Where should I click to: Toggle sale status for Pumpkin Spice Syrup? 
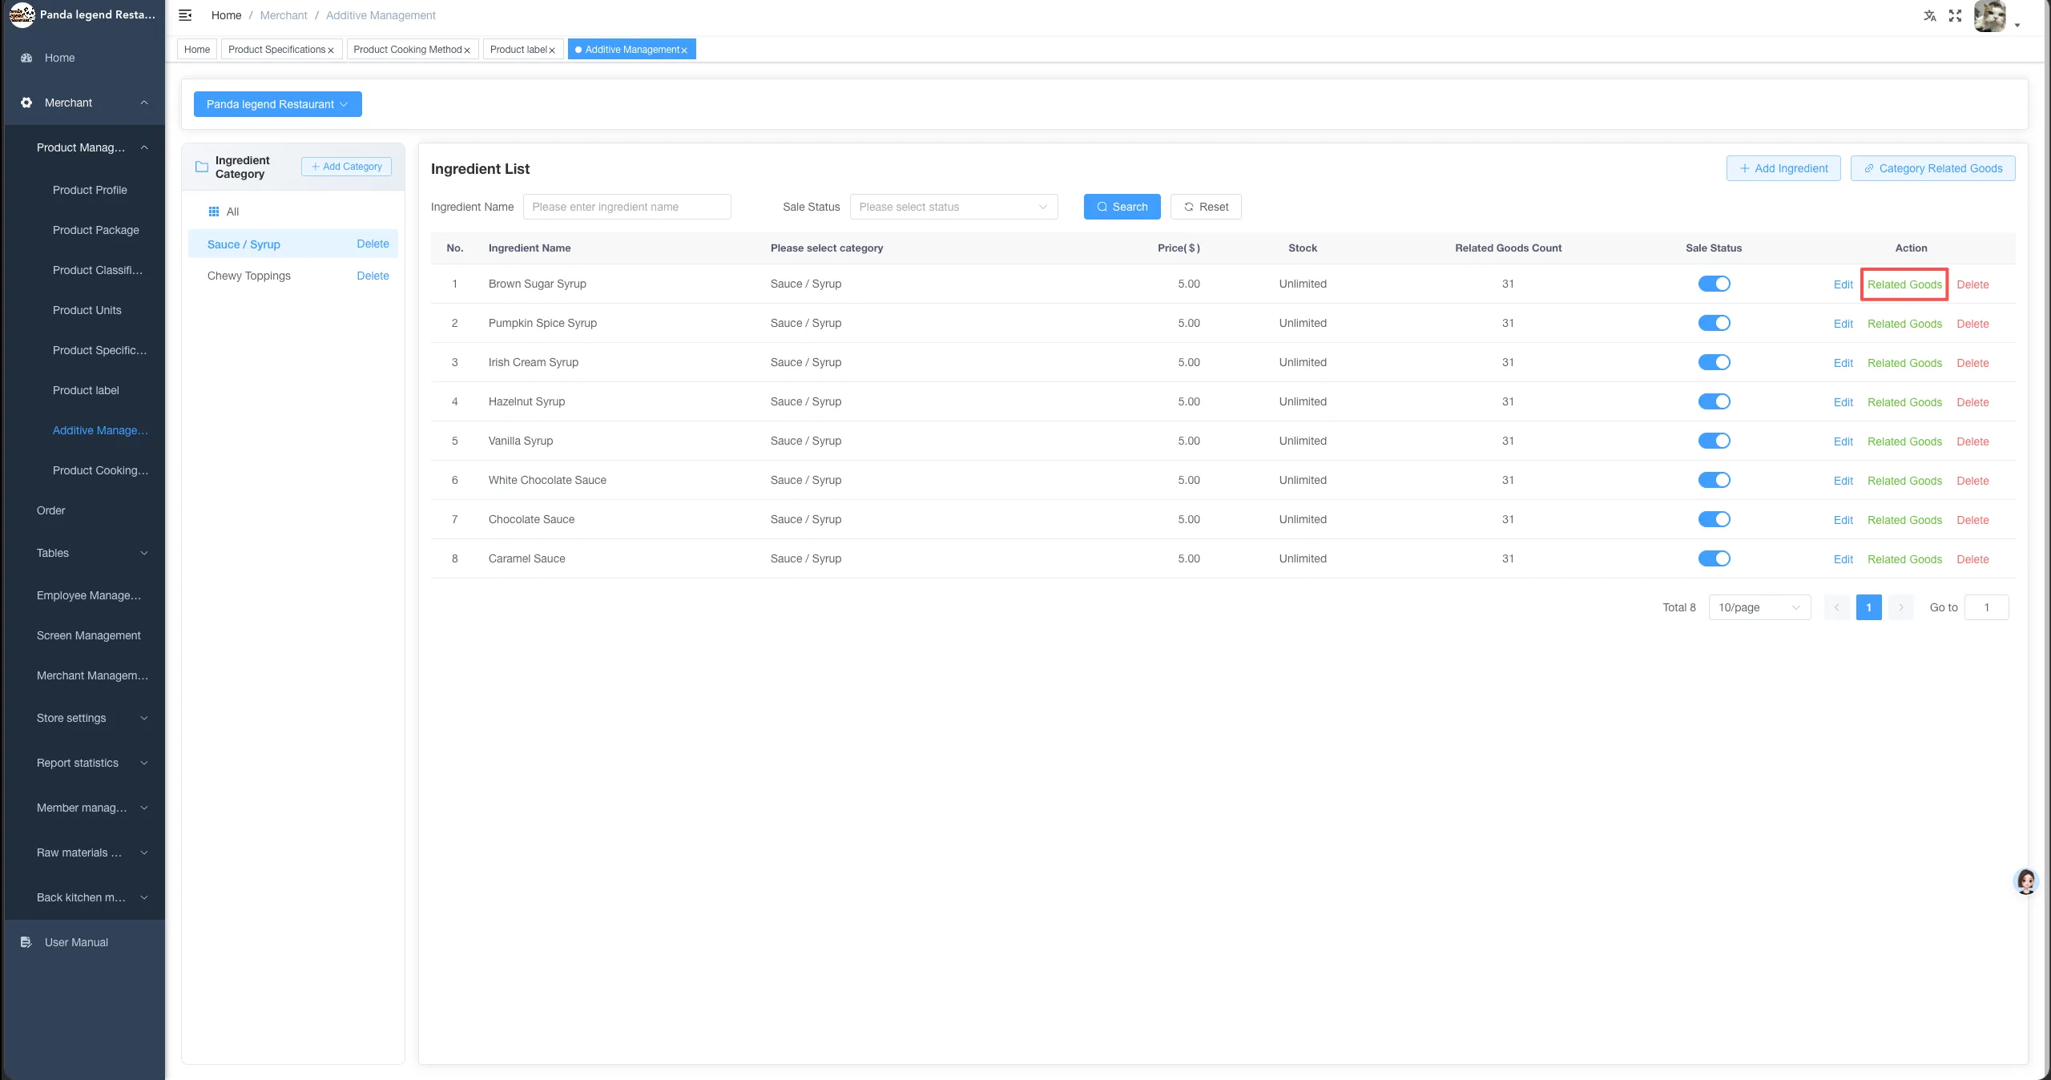pos(1714,323)
